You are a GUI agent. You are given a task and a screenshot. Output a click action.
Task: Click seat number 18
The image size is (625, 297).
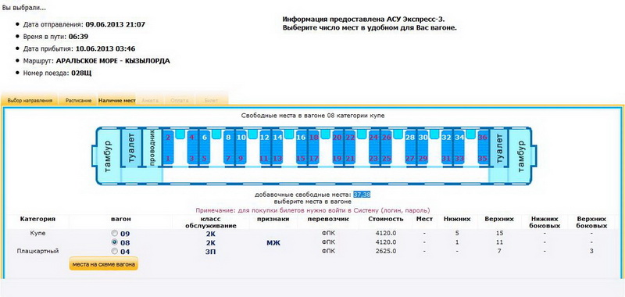pyautogui.click(x=314, y=138)
